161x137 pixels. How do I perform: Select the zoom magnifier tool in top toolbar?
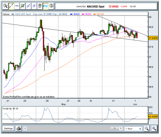(5, 6)
